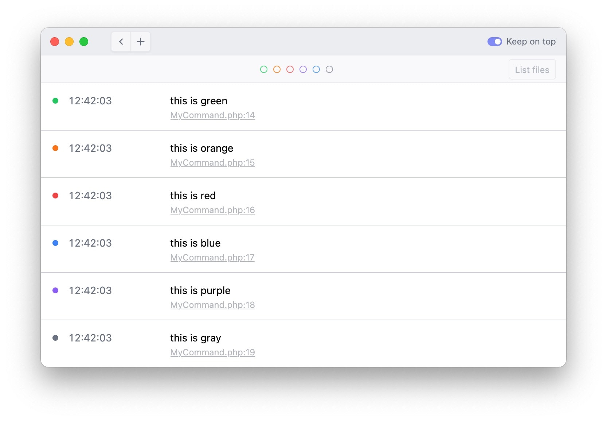Click the purple dot beside 'this is purple'
607x421 pixels.
coord(55,290)
